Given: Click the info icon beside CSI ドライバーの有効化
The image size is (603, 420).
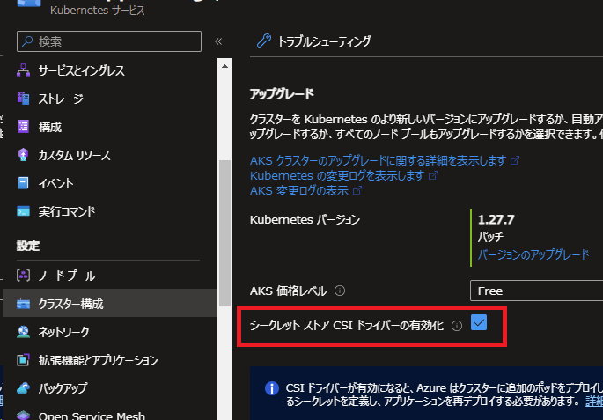Looking at the screenshot, I should 457,326.
